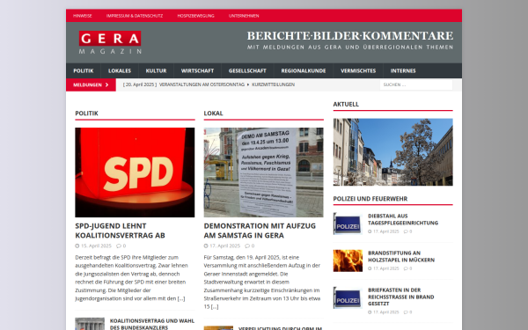Image resolution: width=528 pixels, height=330 pixels.
Task: Click the Gera Magazin logo
Action: 110,42
